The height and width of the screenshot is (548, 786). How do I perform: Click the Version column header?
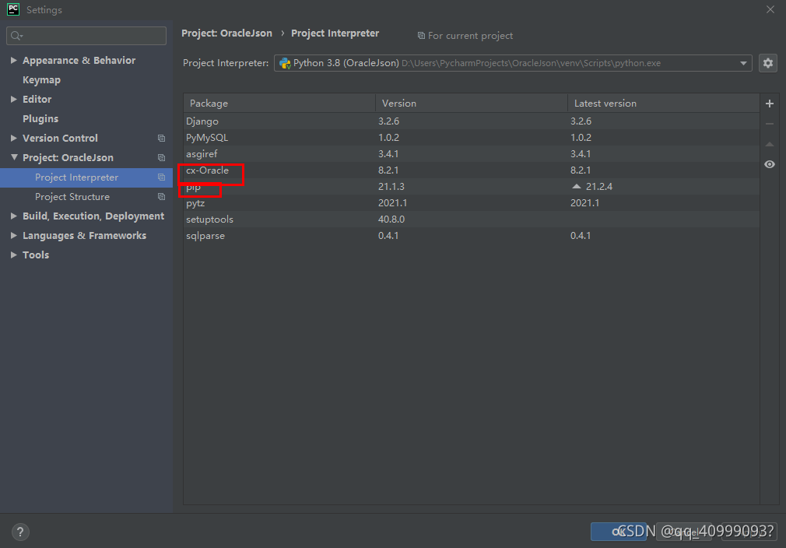[x=471, y=104]
